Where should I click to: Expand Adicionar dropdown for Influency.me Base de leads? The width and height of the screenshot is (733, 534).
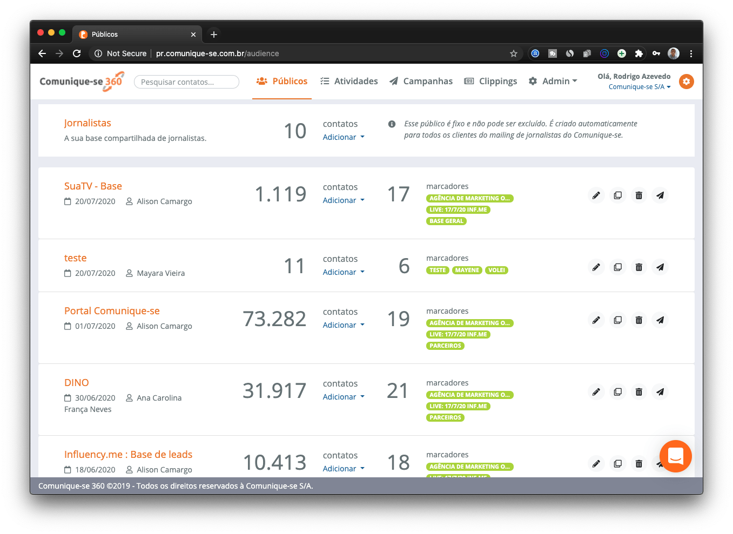(x=344, y=469)
